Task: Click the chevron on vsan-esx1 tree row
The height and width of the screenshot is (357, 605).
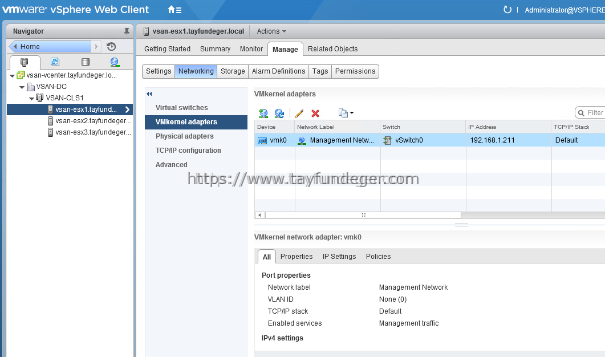Action: 127,109
